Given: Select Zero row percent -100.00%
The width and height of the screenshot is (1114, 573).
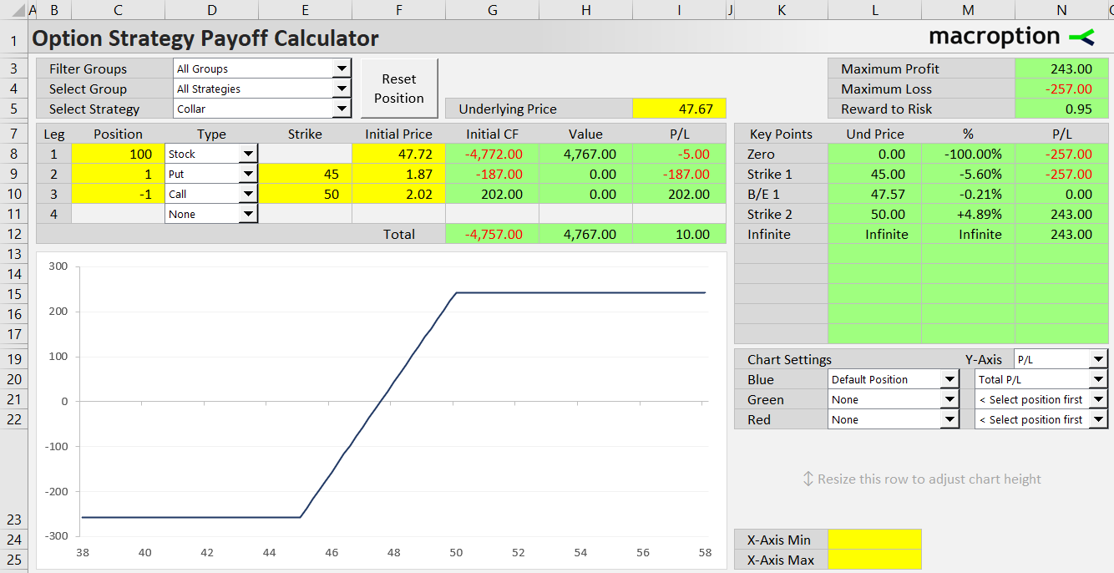Looking at the screenshot, I should click(968, 154).
